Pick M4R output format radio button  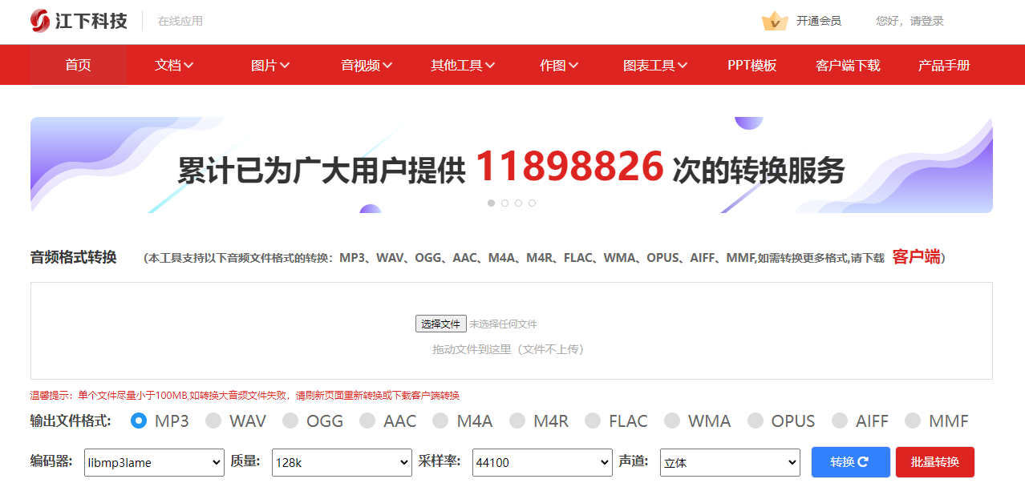point(517,421)
